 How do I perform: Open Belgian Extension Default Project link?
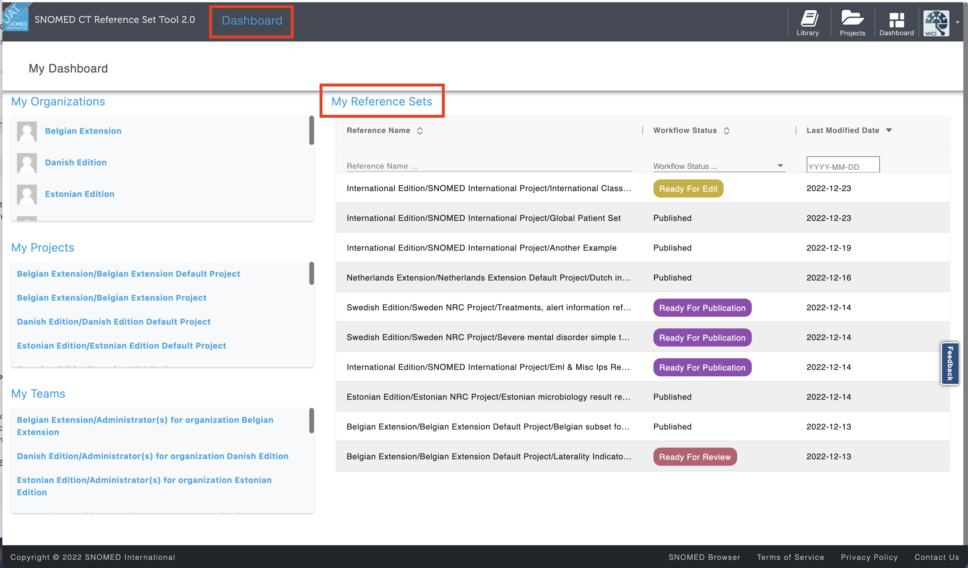tap(129, 273)
